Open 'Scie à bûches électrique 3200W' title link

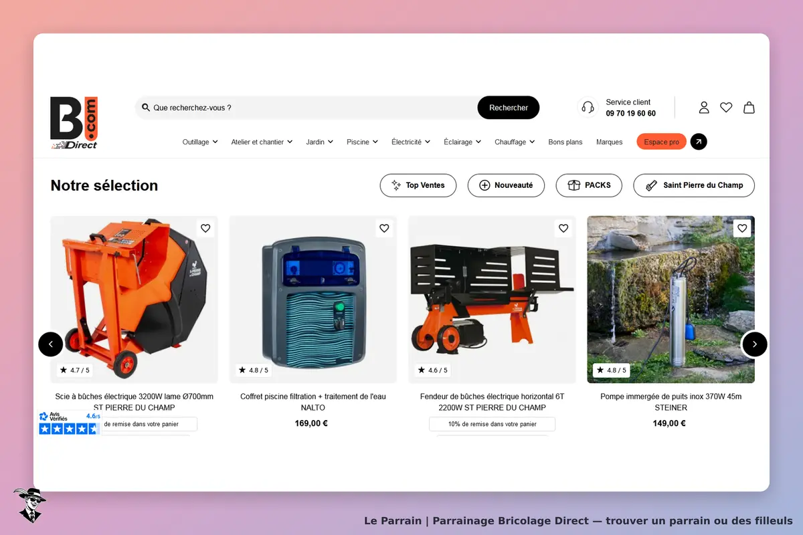point(135,402)
